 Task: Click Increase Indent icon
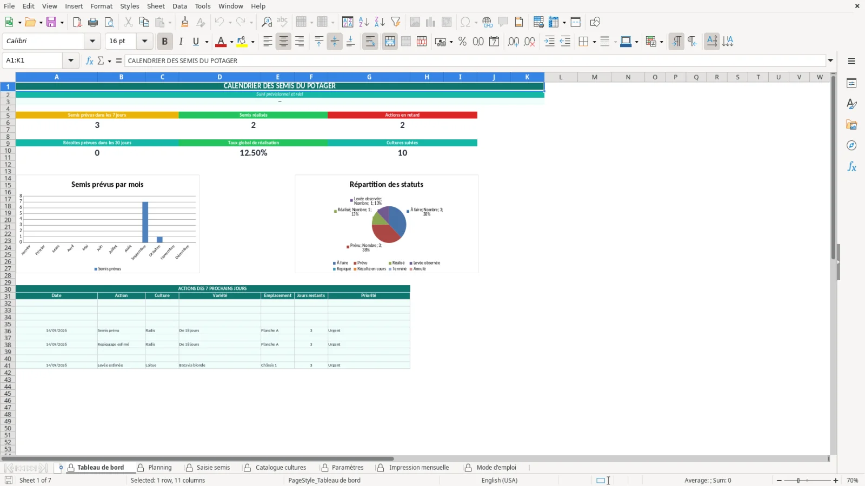click(549, 42)
